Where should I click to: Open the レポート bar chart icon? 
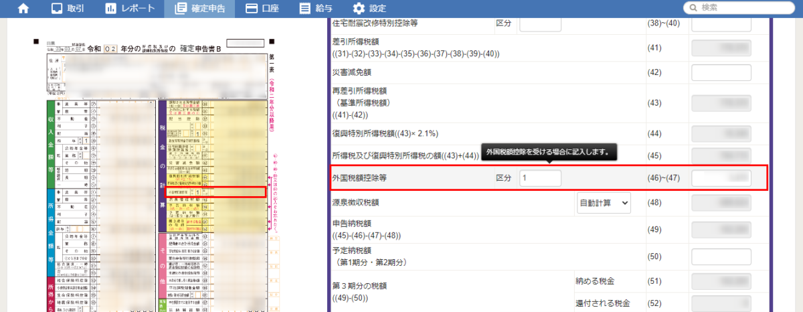[x=110, y=9]
